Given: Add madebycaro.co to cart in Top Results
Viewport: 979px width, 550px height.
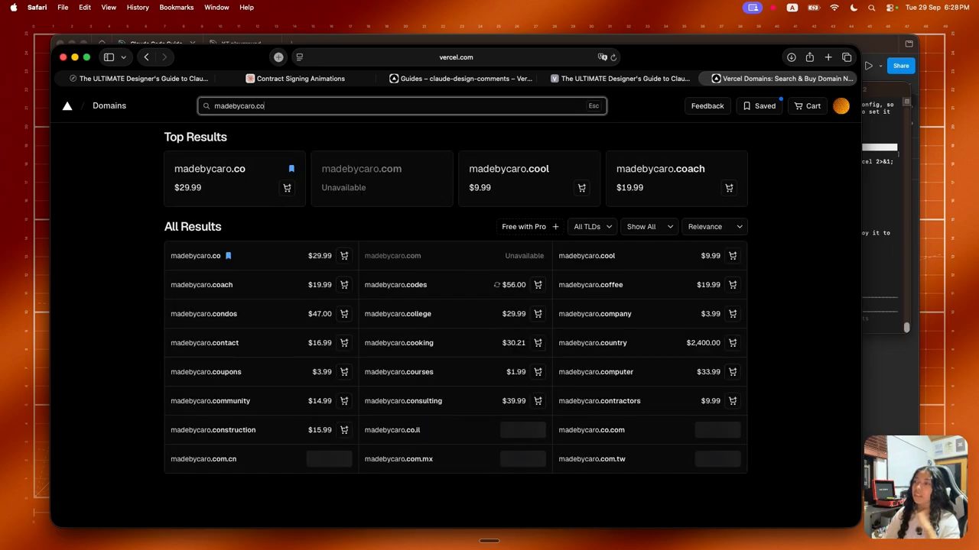Looking at the screenshot, I should pyautogui.click(x=287, y=188).
